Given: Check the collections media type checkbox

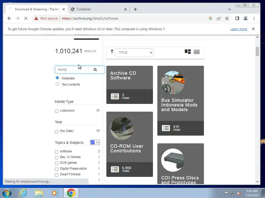Looking at the screenshot, I should (x=57, y=111).
